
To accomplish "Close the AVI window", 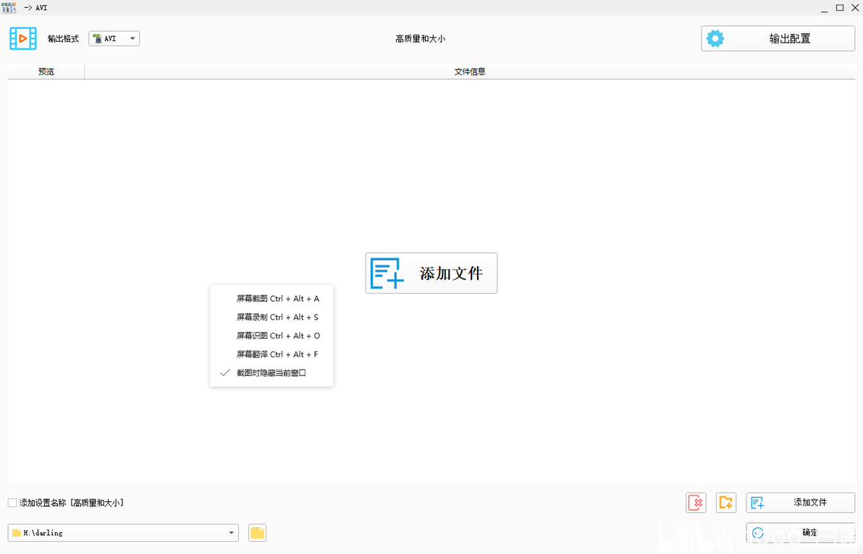I will coord(855,7).
